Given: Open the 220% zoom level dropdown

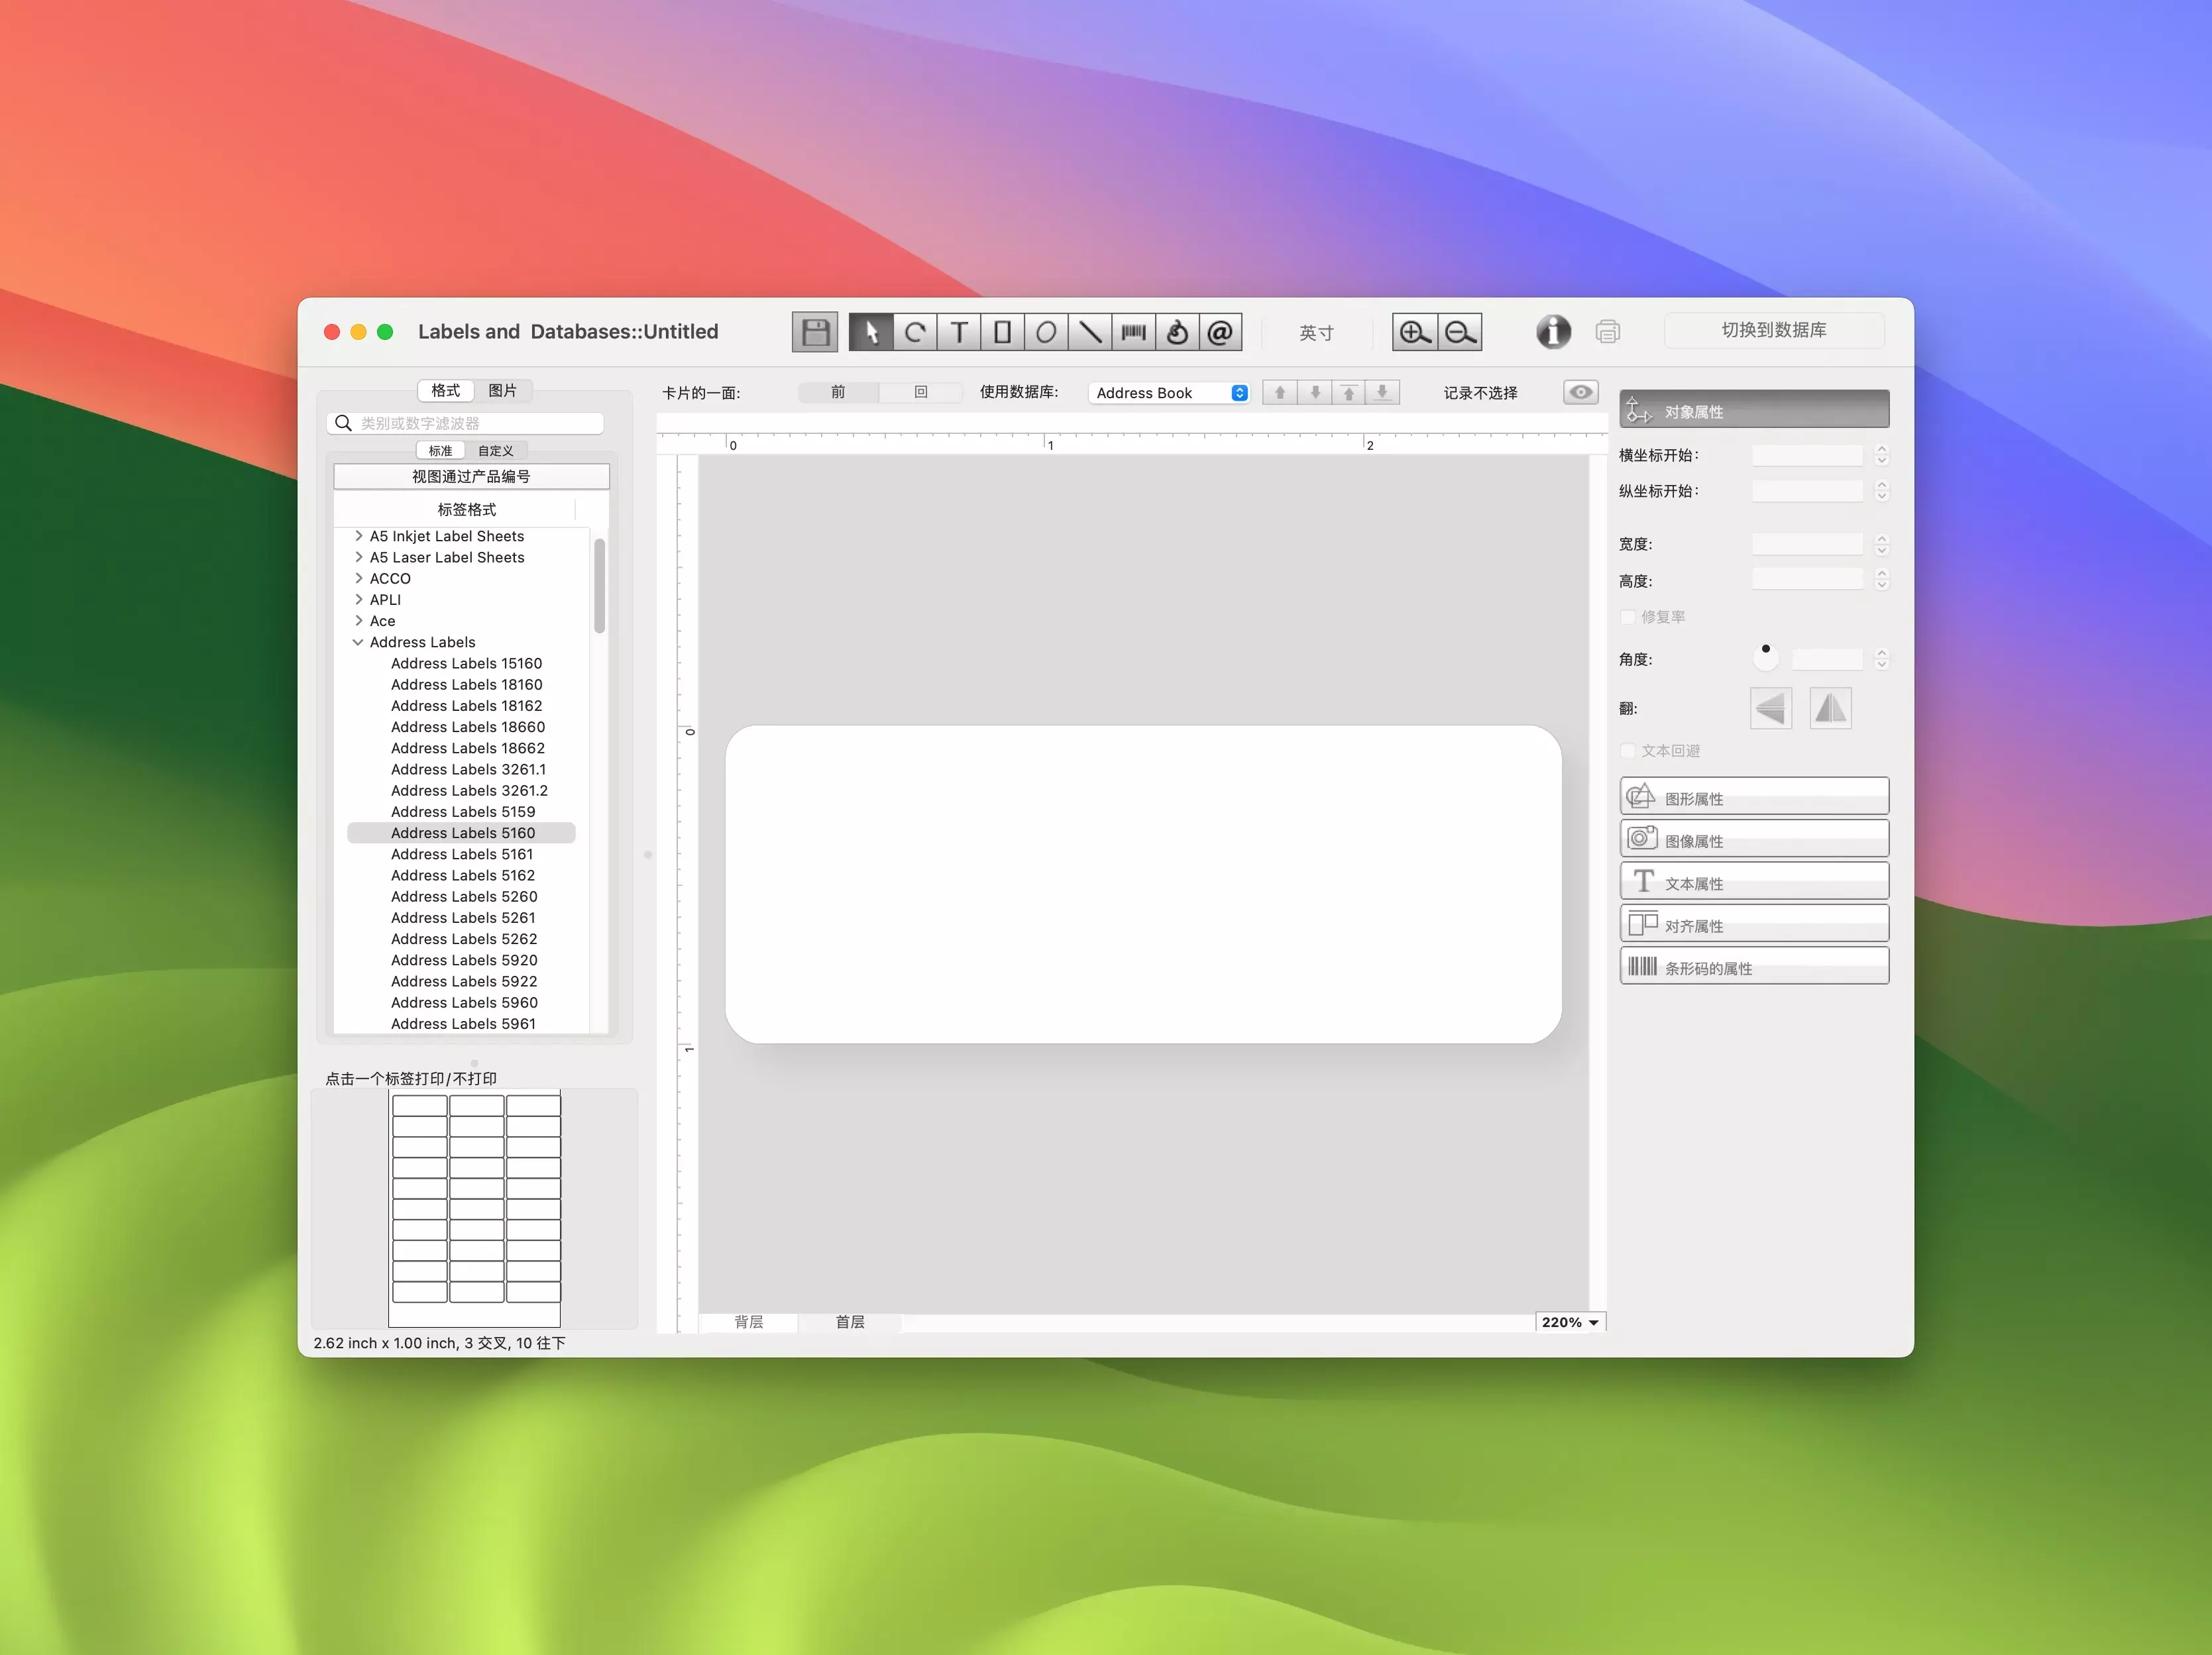Looking at the screenshot, I should (1570, 1322).
